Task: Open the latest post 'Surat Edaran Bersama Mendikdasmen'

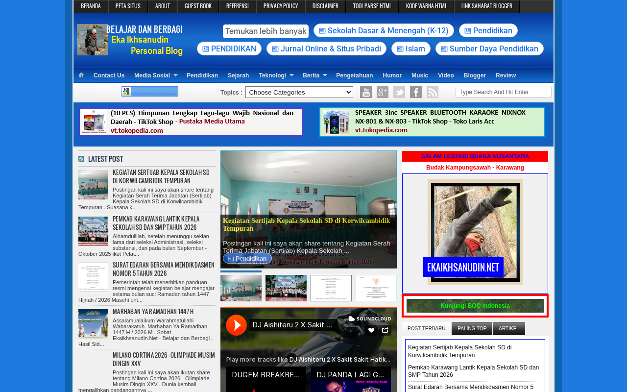Action: tap(164, 269)
